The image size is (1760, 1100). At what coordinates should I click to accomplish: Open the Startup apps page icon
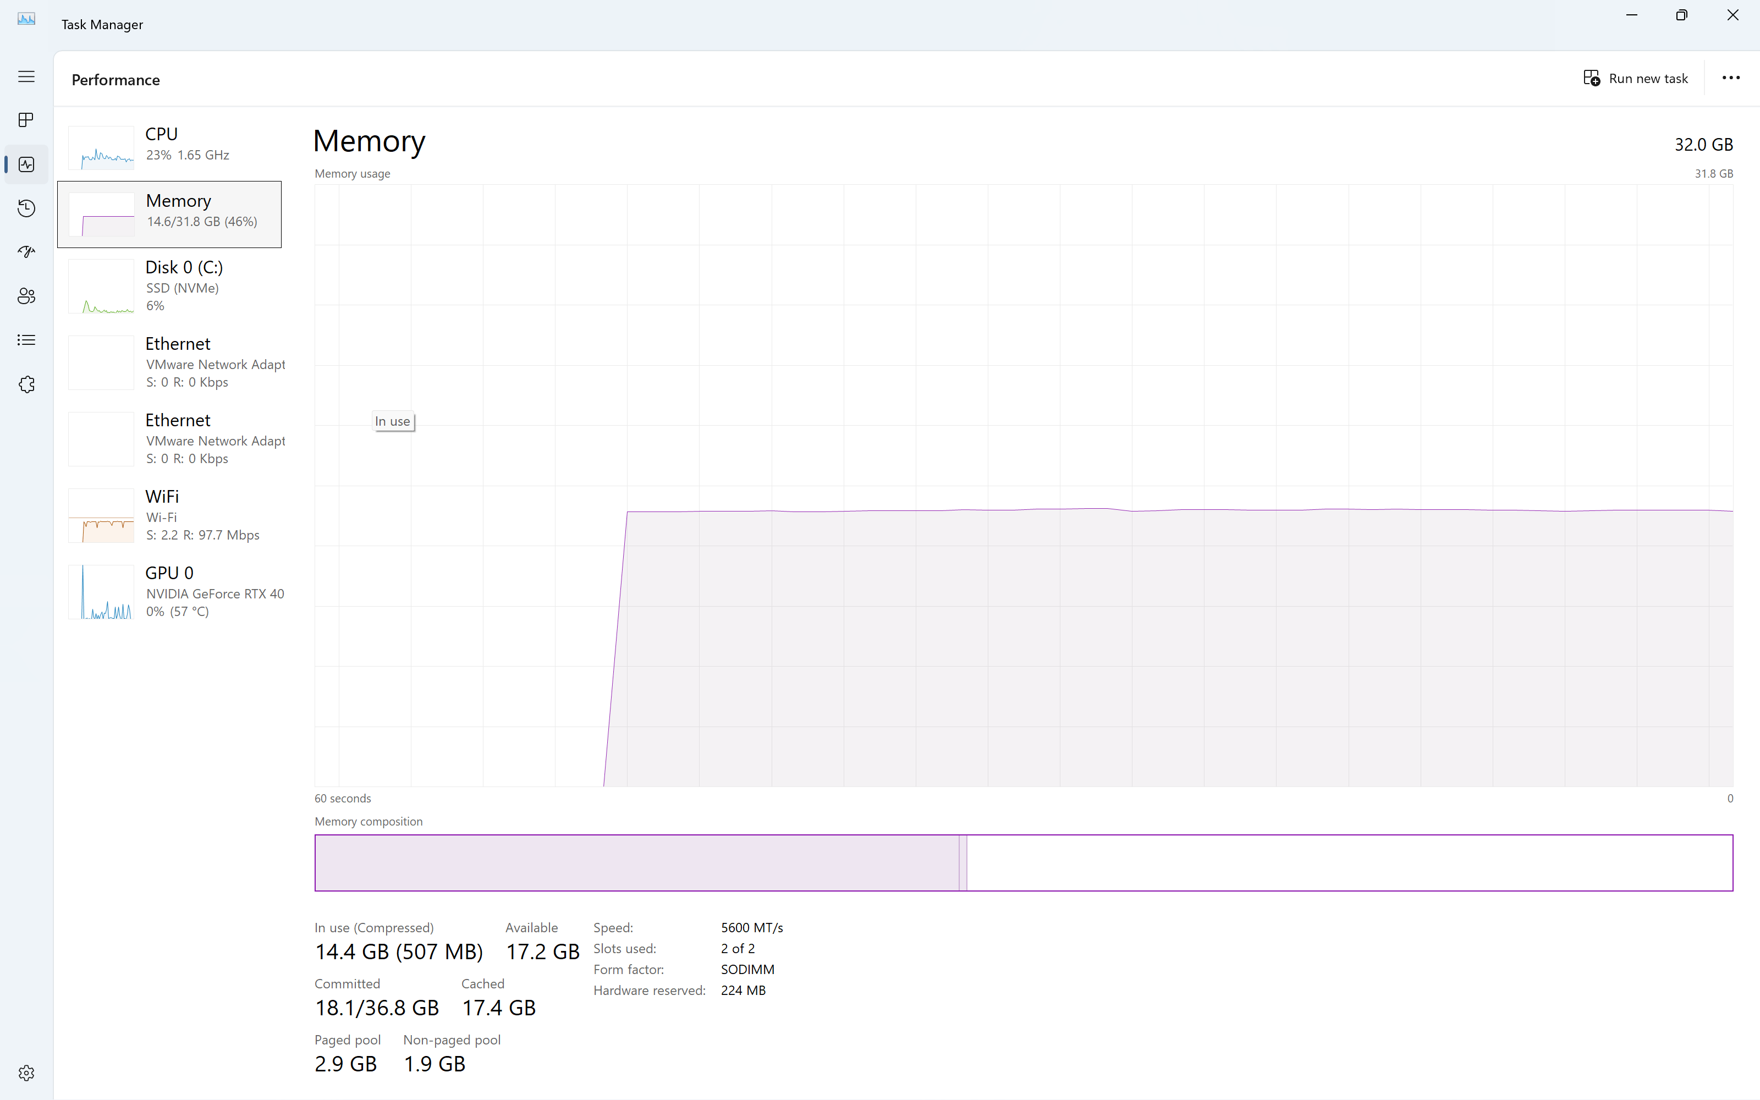(26, 252)
